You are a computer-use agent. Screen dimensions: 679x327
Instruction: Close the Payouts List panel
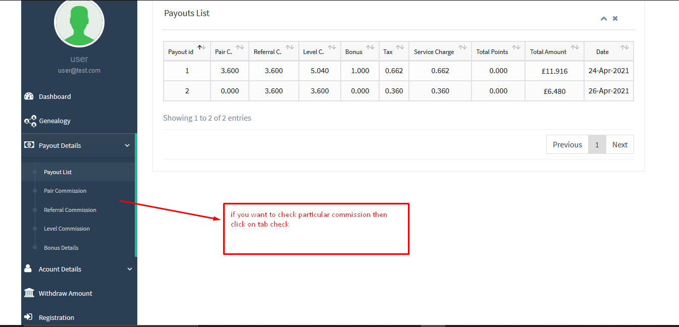coord(615,19)
